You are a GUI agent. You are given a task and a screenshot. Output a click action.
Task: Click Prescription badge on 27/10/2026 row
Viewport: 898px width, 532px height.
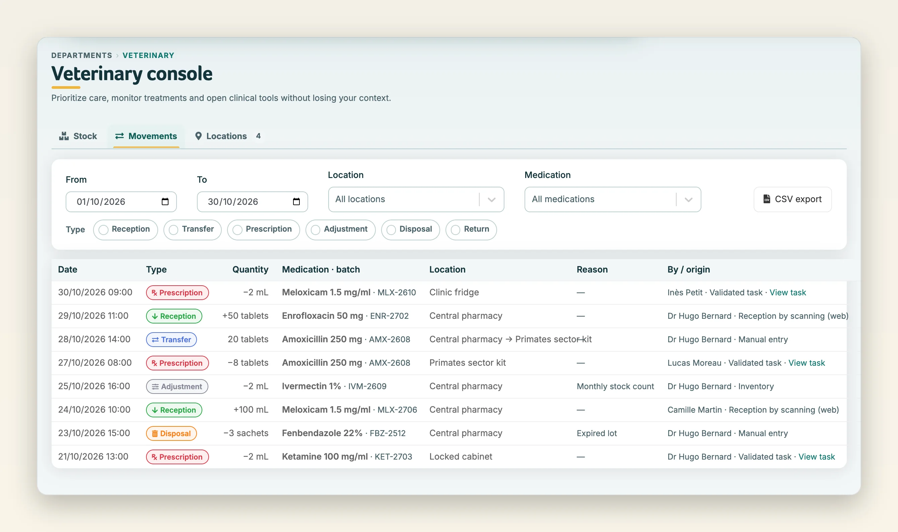pos(177,363)
